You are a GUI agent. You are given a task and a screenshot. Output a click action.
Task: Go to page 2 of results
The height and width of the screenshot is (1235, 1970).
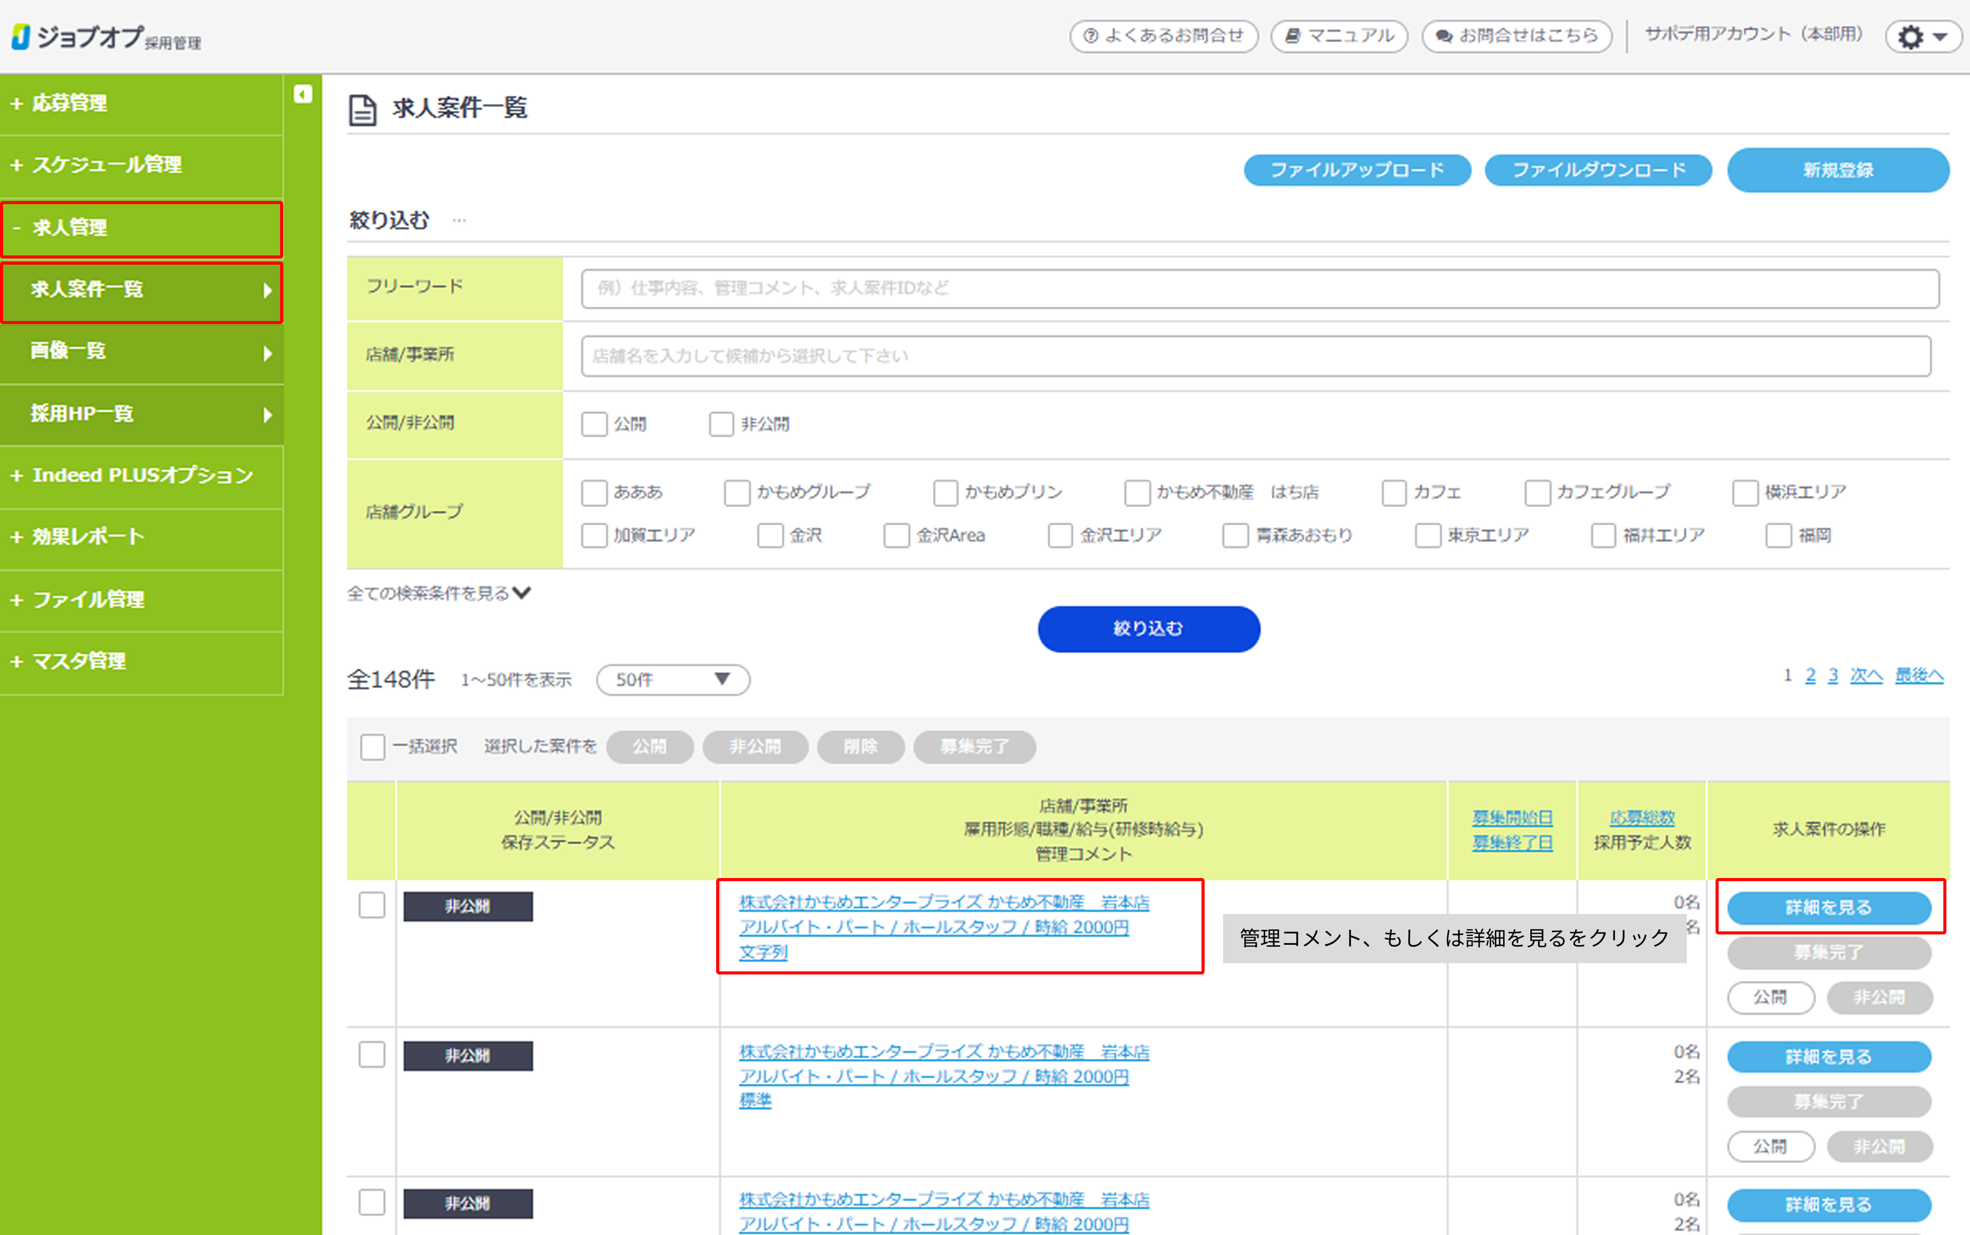pyautogui.click(x=1810, y=675)
